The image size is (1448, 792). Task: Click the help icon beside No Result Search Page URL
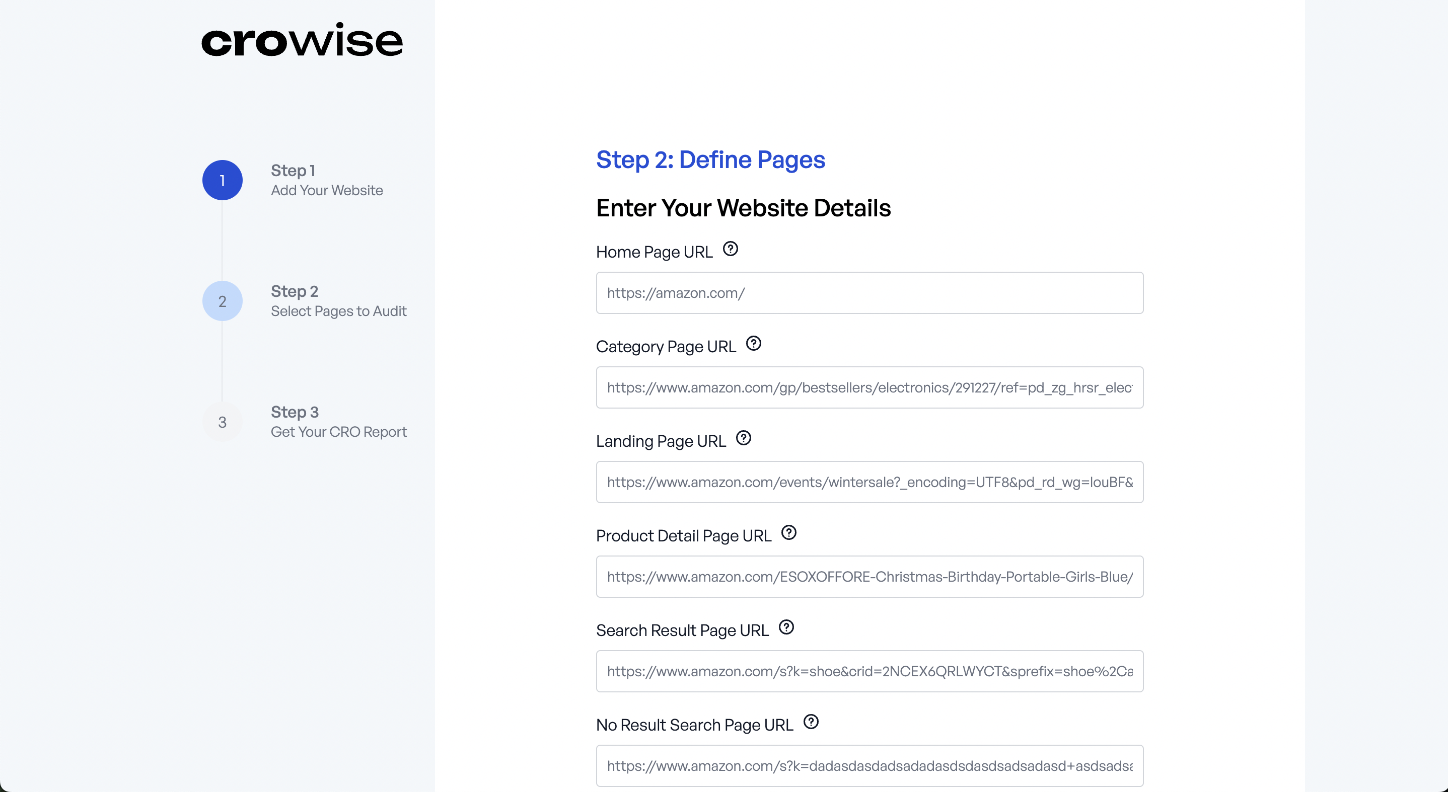click(811, 722)
